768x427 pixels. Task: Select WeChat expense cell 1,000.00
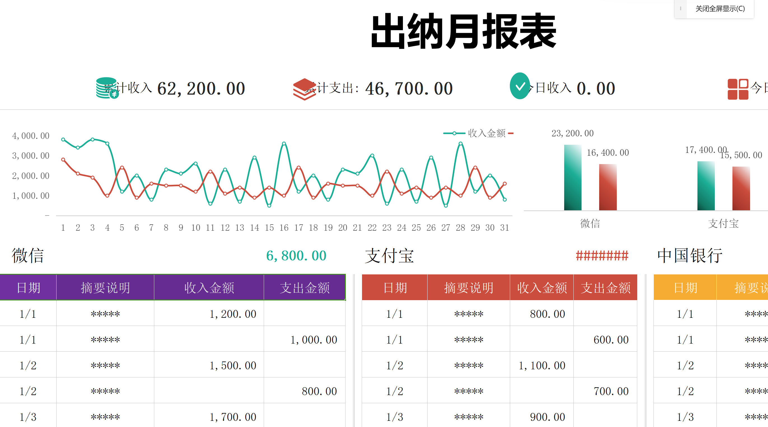[x=304, y=339]
